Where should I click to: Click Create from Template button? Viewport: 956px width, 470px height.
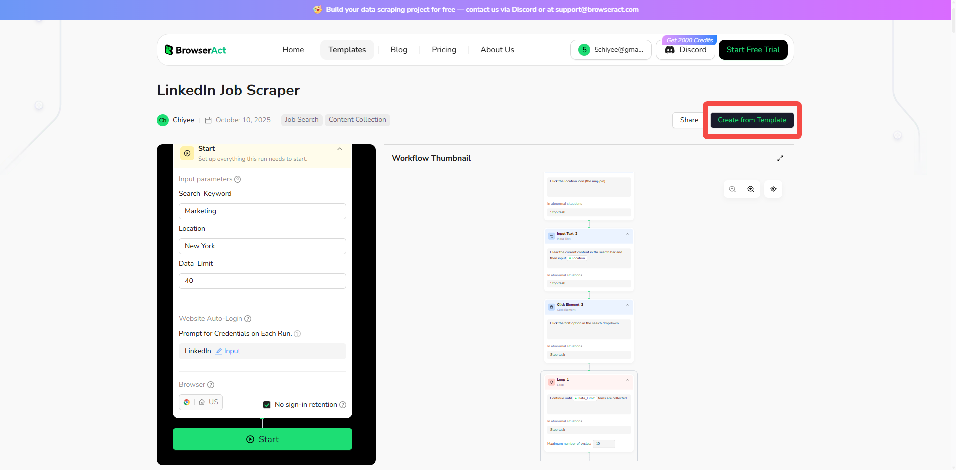tap(752, 120)
